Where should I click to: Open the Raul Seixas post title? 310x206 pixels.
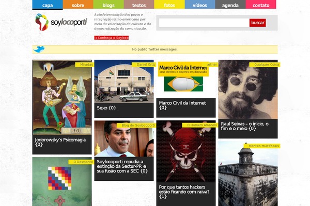pos(244,126)
